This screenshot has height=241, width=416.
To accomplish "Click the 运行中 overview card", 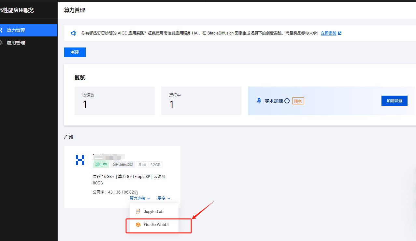I will point(201,101).
